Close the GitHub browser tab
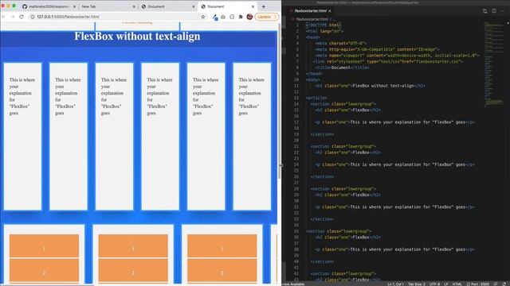 (x=74, y=6)
